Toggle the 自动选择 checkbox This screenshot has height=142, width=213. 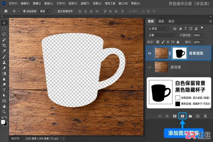click(24, 11)
